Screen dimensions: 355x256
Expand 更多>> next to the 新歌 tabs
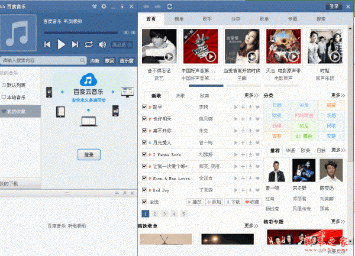[251, 95]
